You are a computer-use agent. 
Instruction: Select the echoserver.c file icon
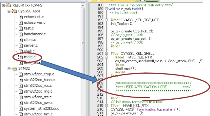coord(21,23)
